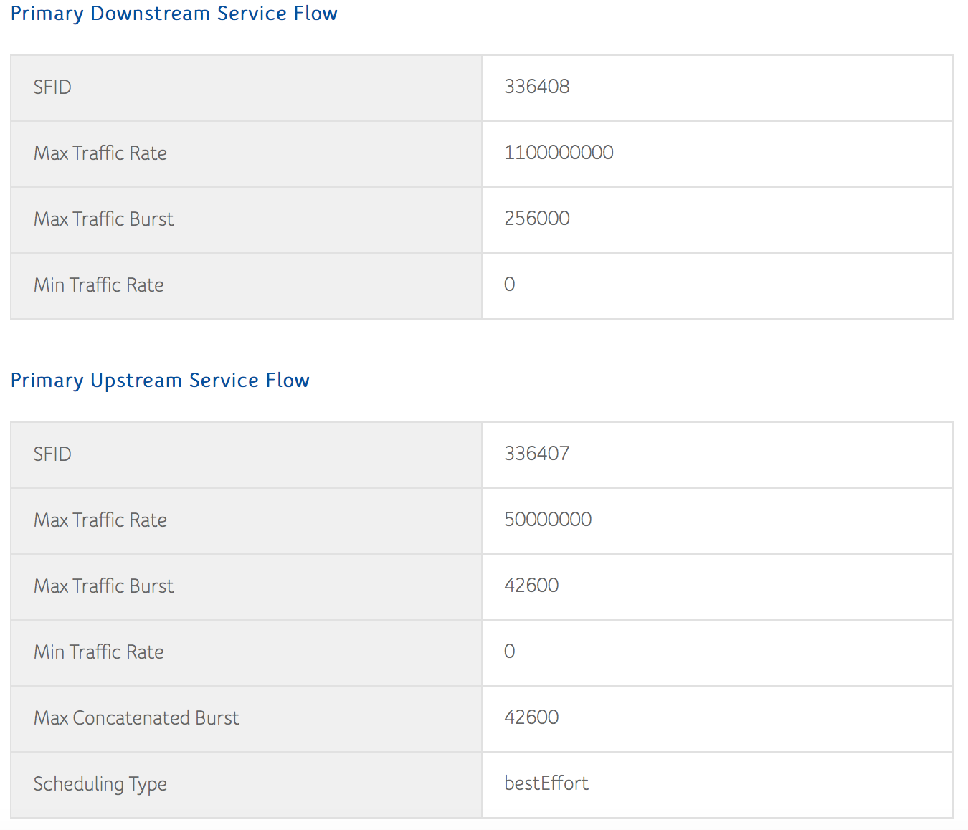The height and width of the screenshot is (830, 968).
Task: Click the downstream Min Traffic Rate value 0
Action: pyautogui.click(x=509, y=285)
